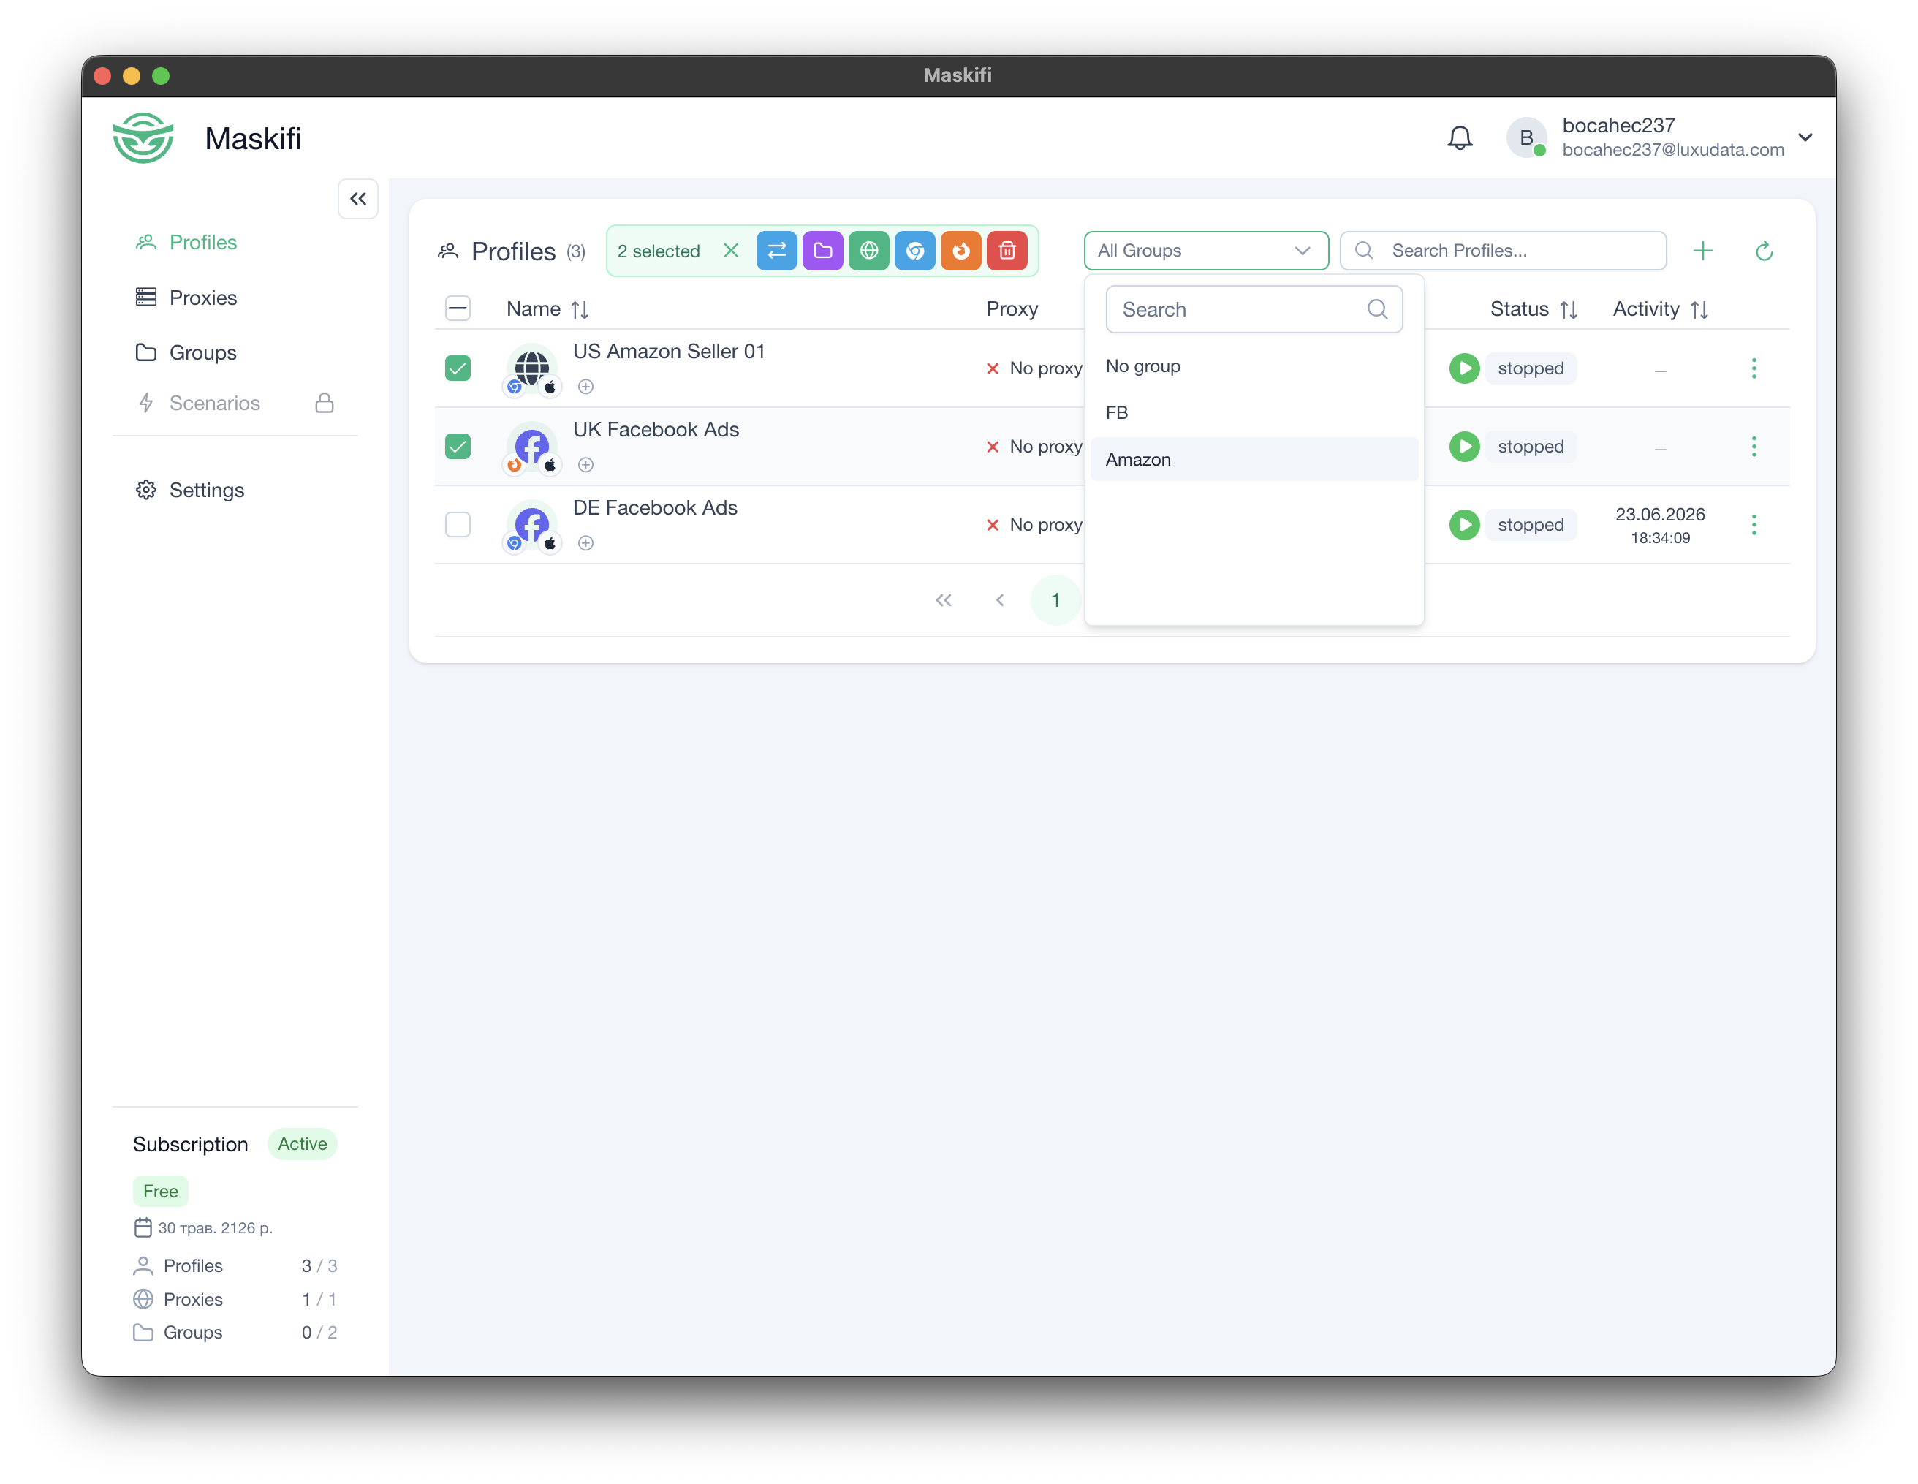Click the notifications bell icon

(1460, 138)
